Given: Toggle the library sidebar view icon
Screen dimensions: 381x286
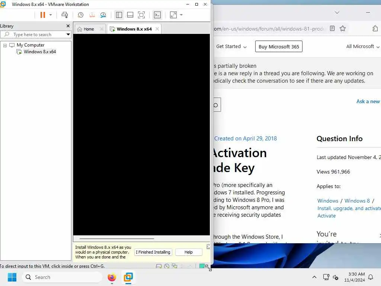Looking at the screenshot, I should 119,15.
